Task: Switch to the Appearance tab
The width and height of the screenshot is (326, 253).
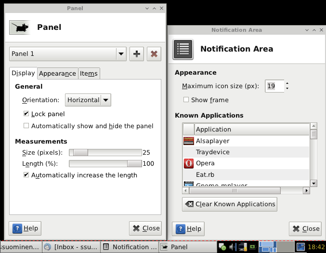Action: pyautogui.click(x=57, y=74)
